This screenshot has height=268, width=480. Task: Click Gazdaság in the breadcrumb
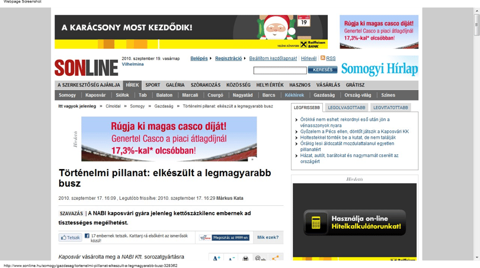pyautogui.click(x=164, y=106)
